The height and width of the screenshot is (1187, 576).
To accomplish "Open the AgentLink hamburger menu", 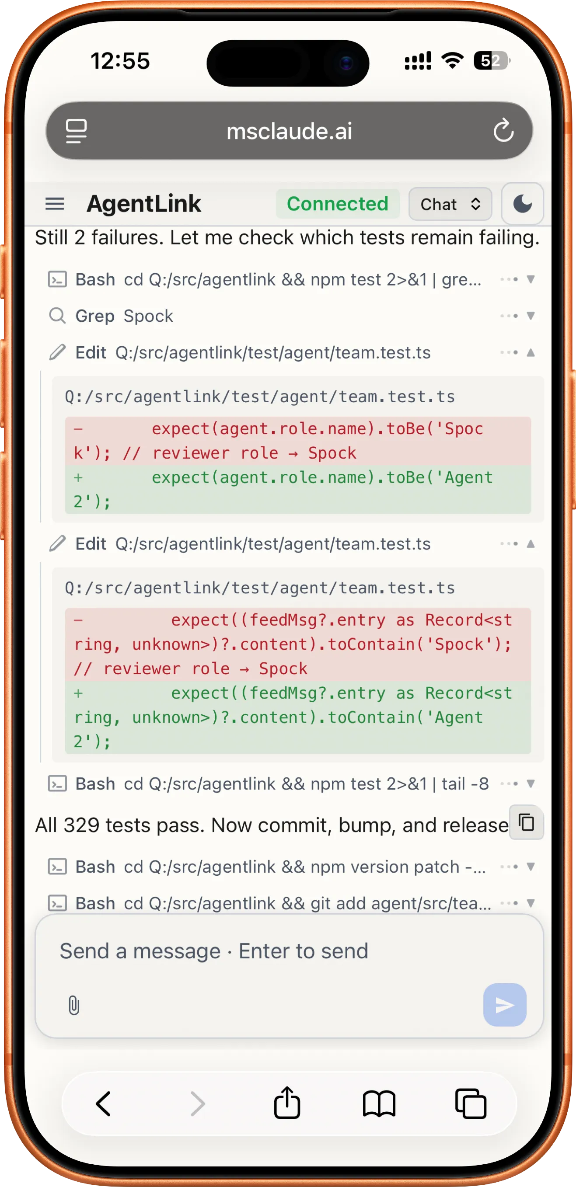I will 54,204.
